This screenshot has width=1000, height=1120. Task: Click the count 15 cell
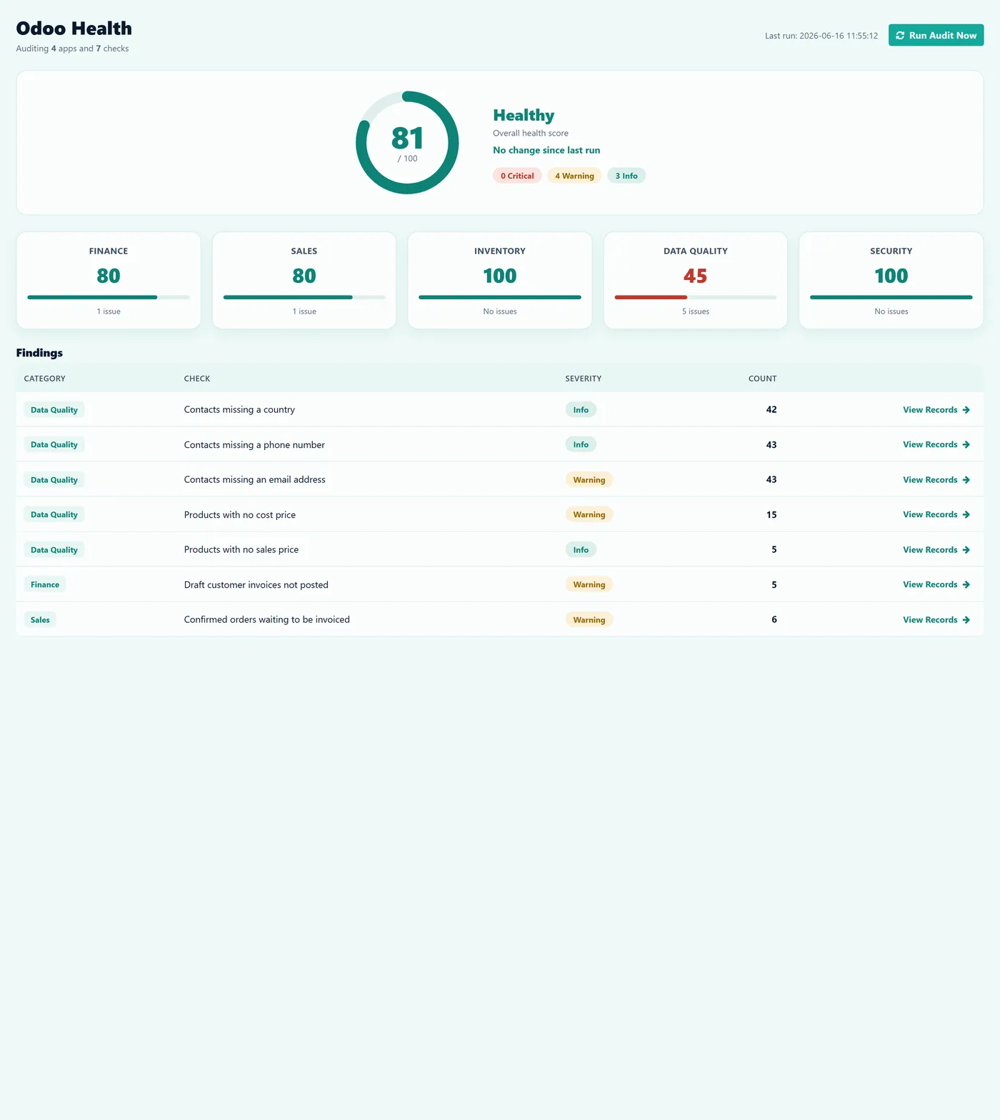click(x=771, y=514)
